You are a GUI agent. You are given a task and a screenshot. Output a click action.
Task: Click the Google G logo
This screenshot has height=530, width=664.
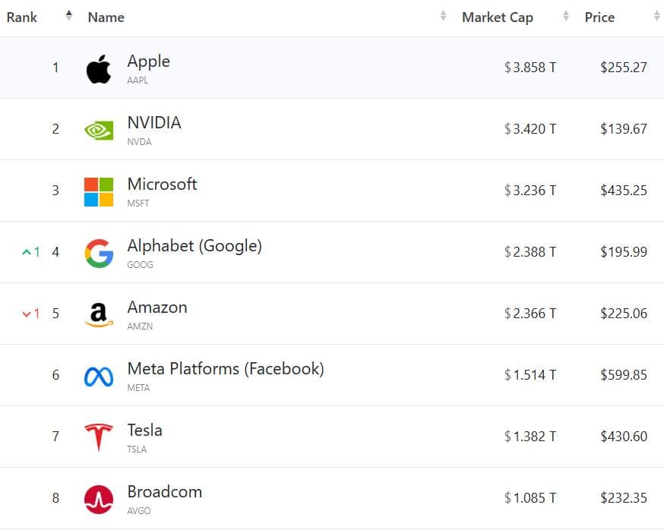99,253
